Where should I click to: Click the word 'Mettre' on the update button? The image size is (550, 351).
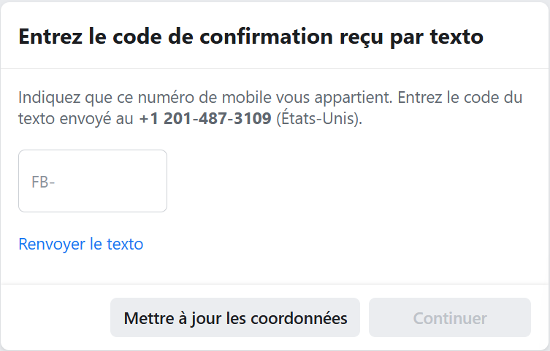pyautogui.click(x=146, y=318)
